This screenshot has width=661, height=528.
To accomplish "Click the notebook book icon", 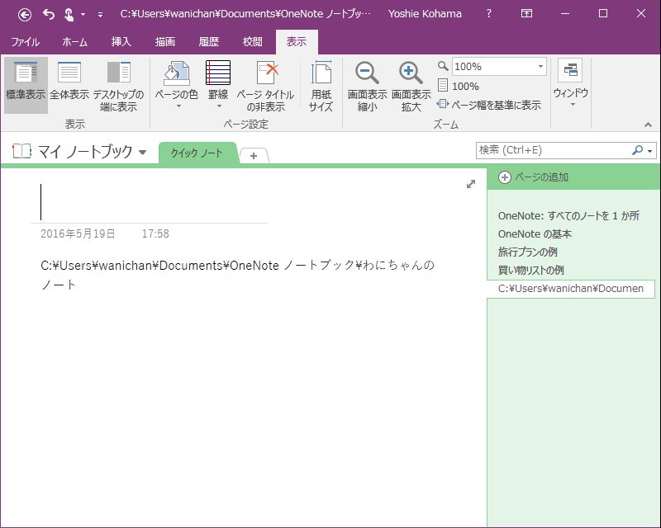I will coord(21,151).
